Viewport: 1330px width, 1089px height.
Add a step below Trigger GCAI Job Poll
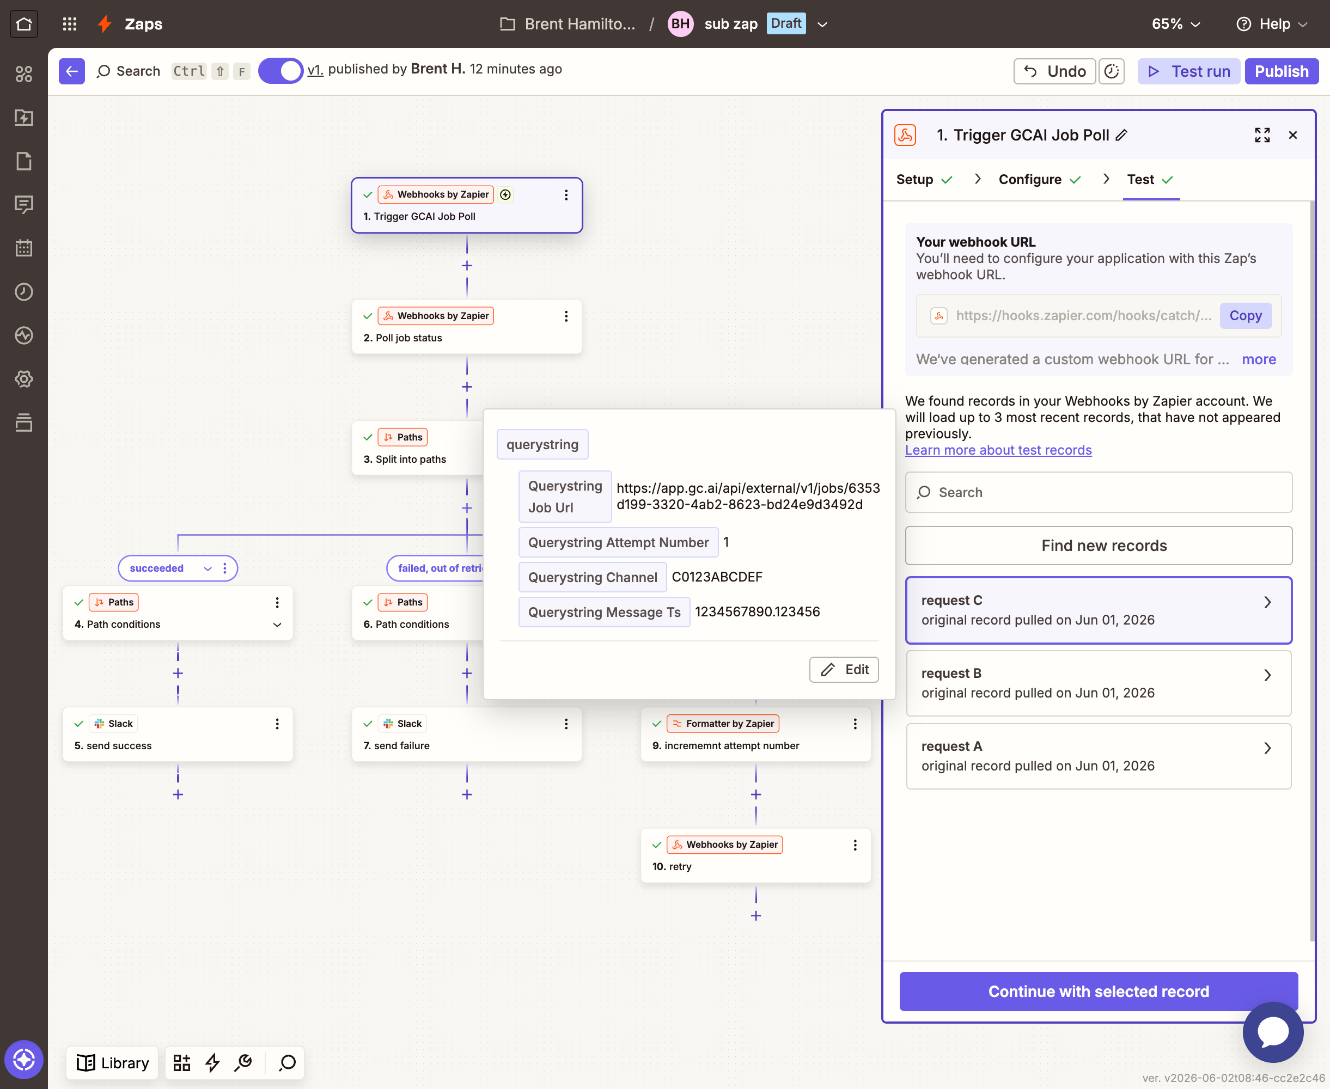(467, 266)
